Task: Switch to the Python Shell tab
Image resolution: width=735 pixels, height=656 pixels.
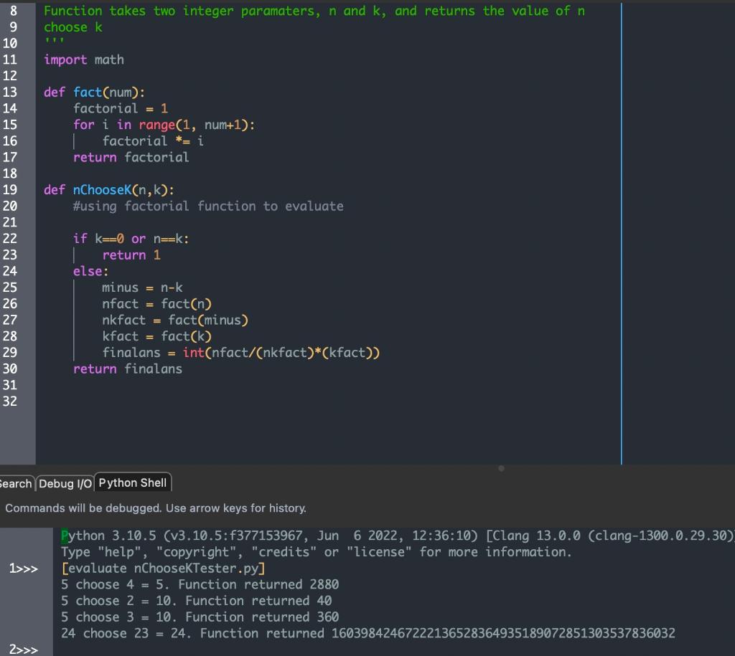Action: coord(133,483)
